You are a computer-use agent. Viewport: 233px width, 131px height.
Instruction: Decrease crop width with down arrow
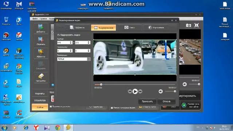pyautogui.click(x=71, y=43)
